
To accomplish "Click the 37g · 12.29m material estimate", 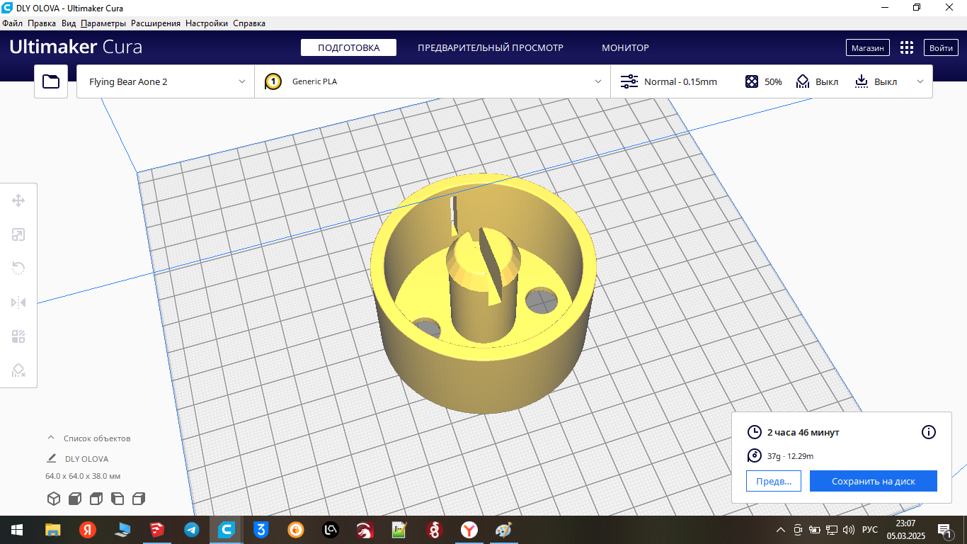I will click(x=790, y=456).
